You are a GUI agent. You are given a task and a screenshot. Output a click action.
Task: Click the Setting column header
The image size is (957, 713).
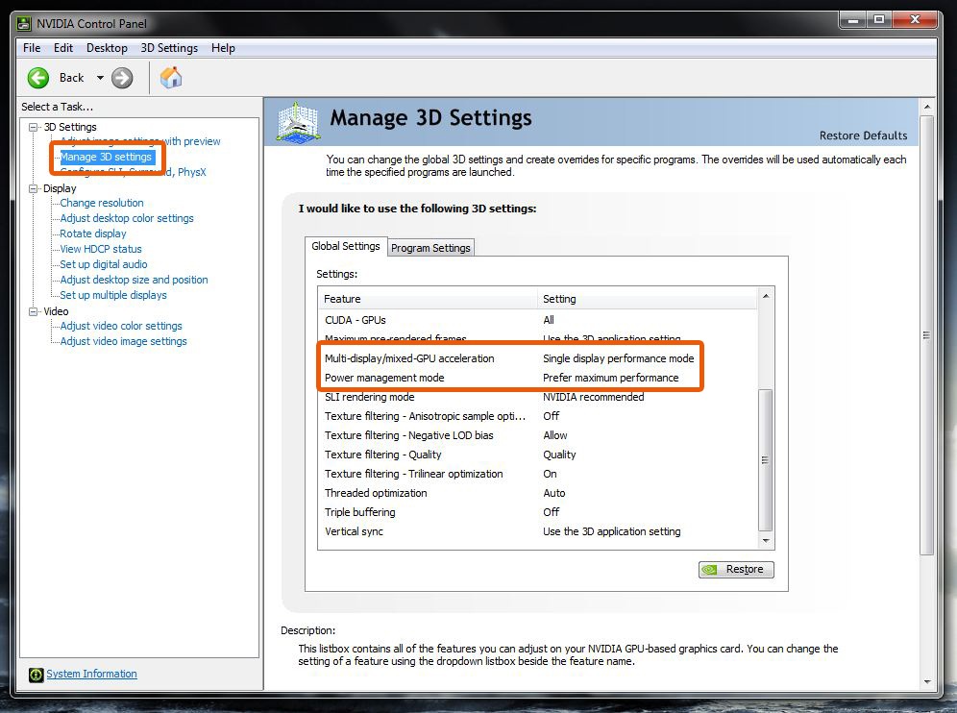[648, 299]
